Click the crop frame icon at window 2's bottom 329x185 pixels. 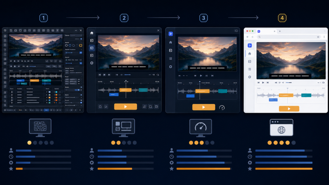(150, 107)
